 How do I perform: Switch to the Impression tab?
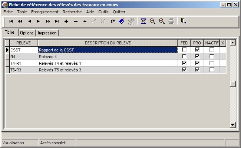[x=47, y=33]
